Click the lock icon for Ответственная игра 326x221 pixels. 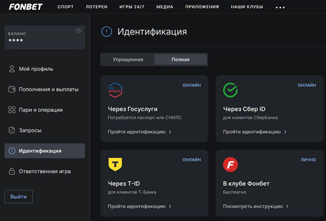click(x=12, y=171)
